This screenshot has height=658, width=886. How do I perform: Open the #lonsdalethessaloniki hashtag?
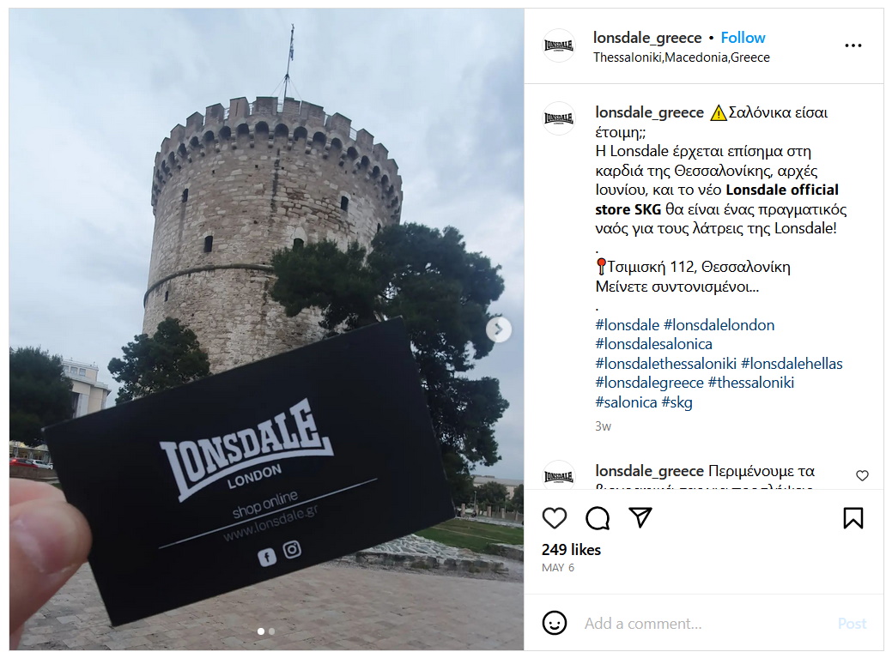click(x=665, y=363)
